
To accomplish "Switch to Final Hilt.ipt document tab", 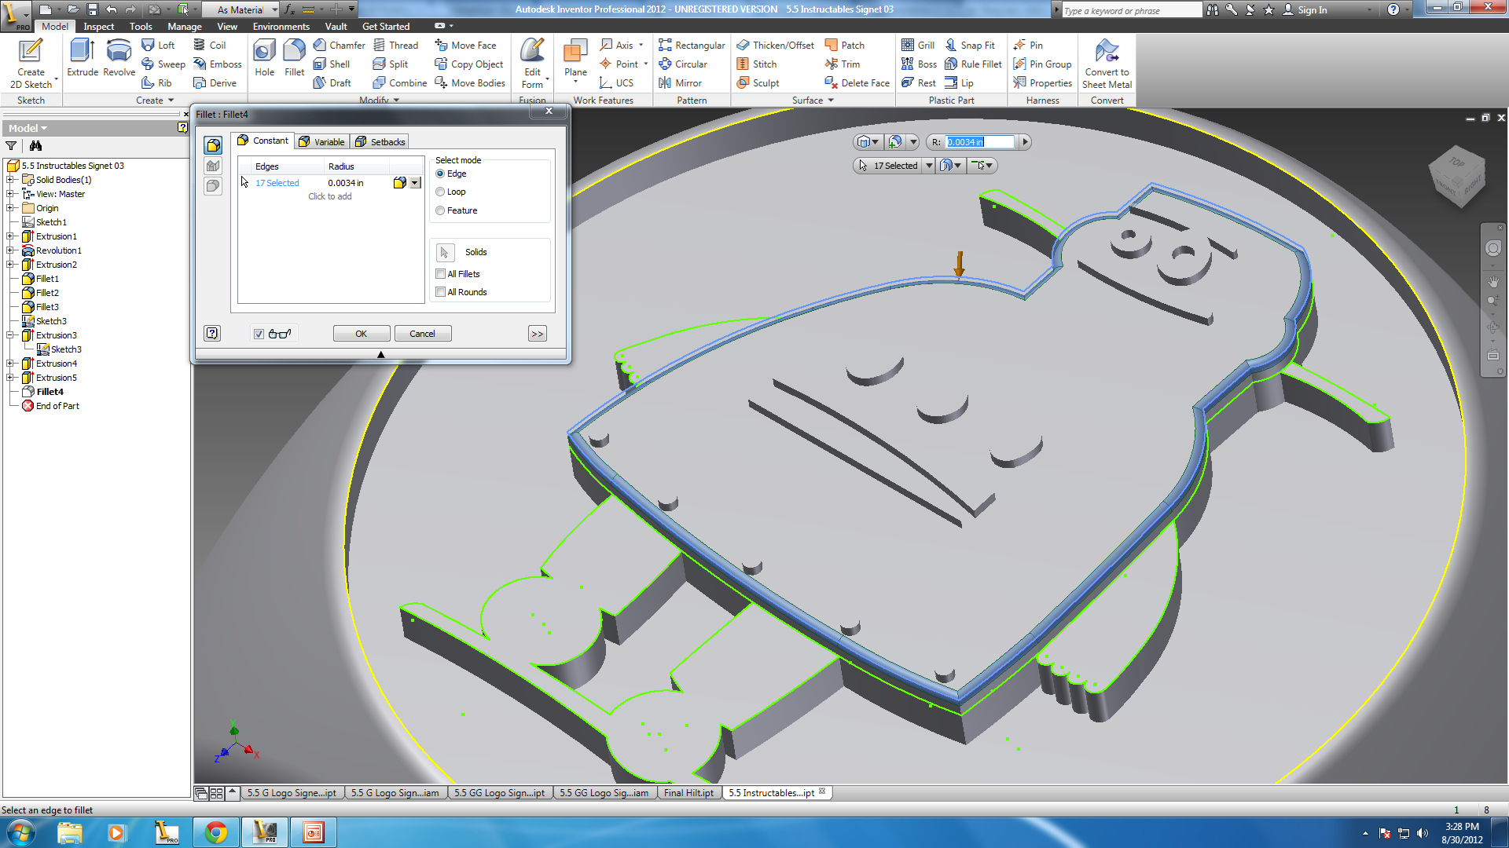I will pos(688,793).
